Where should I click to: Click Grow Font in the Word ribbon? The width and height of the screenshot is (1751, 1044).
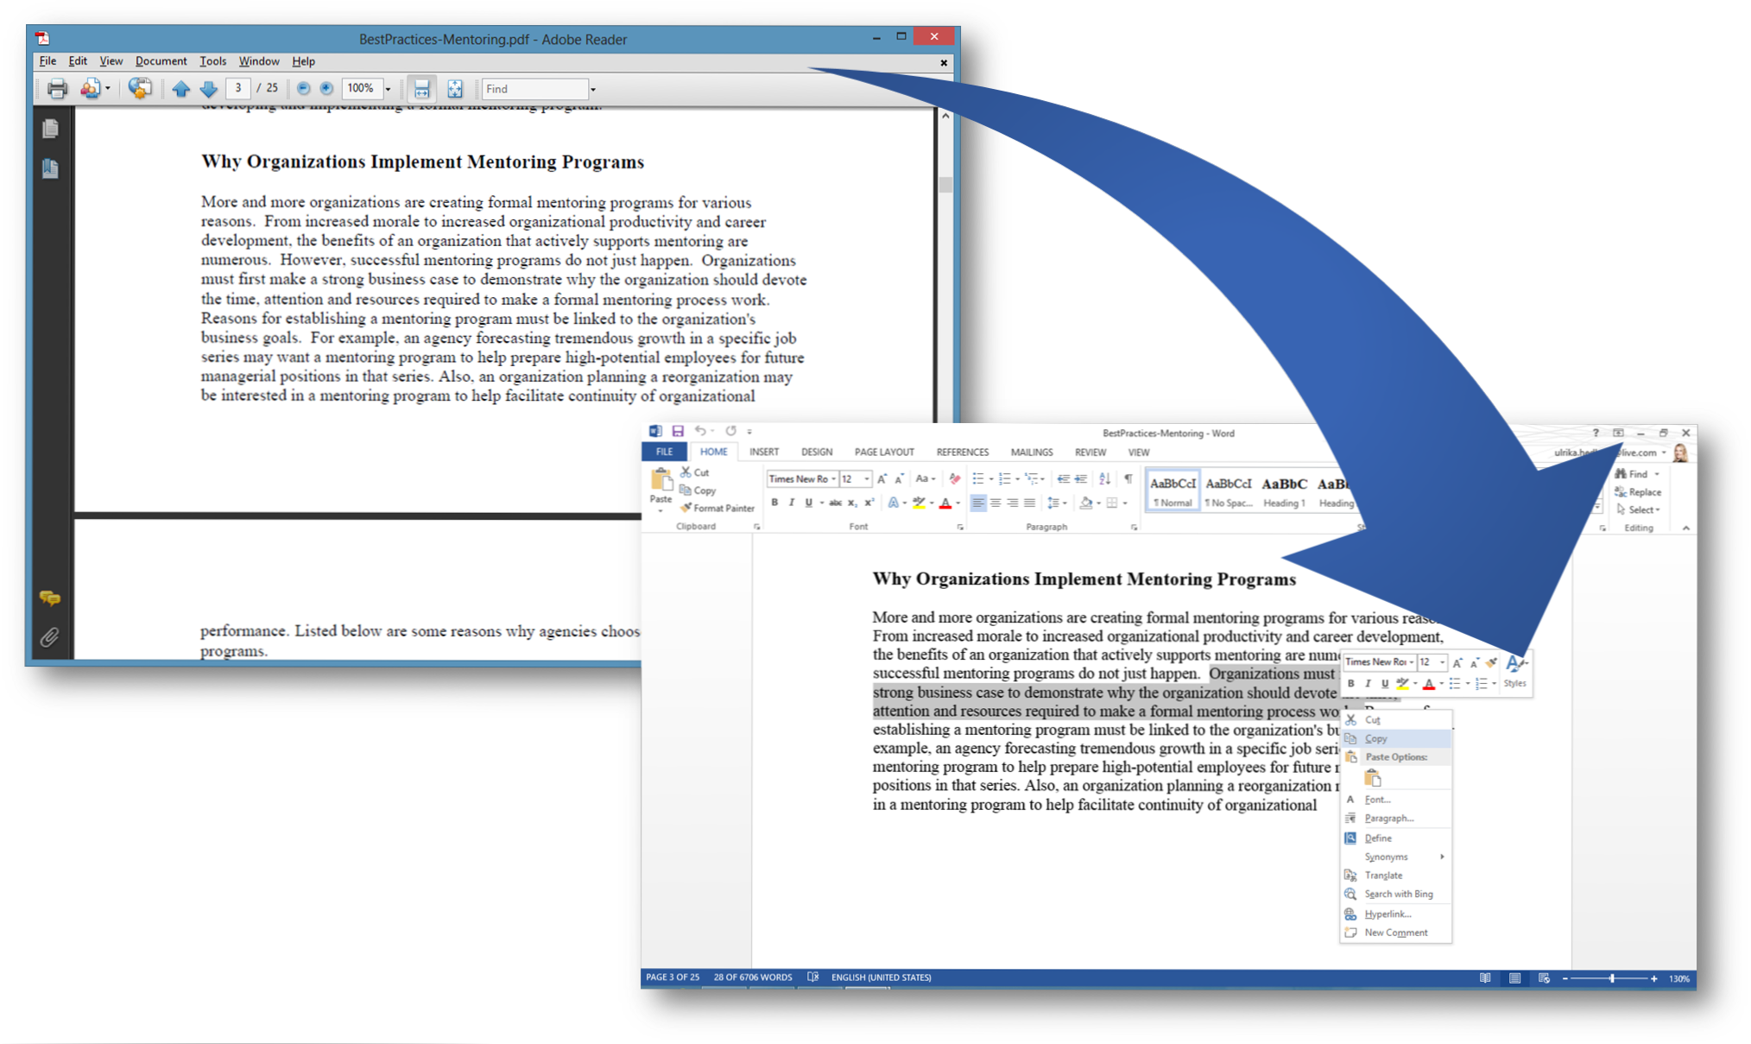click(x=882, y=478)
